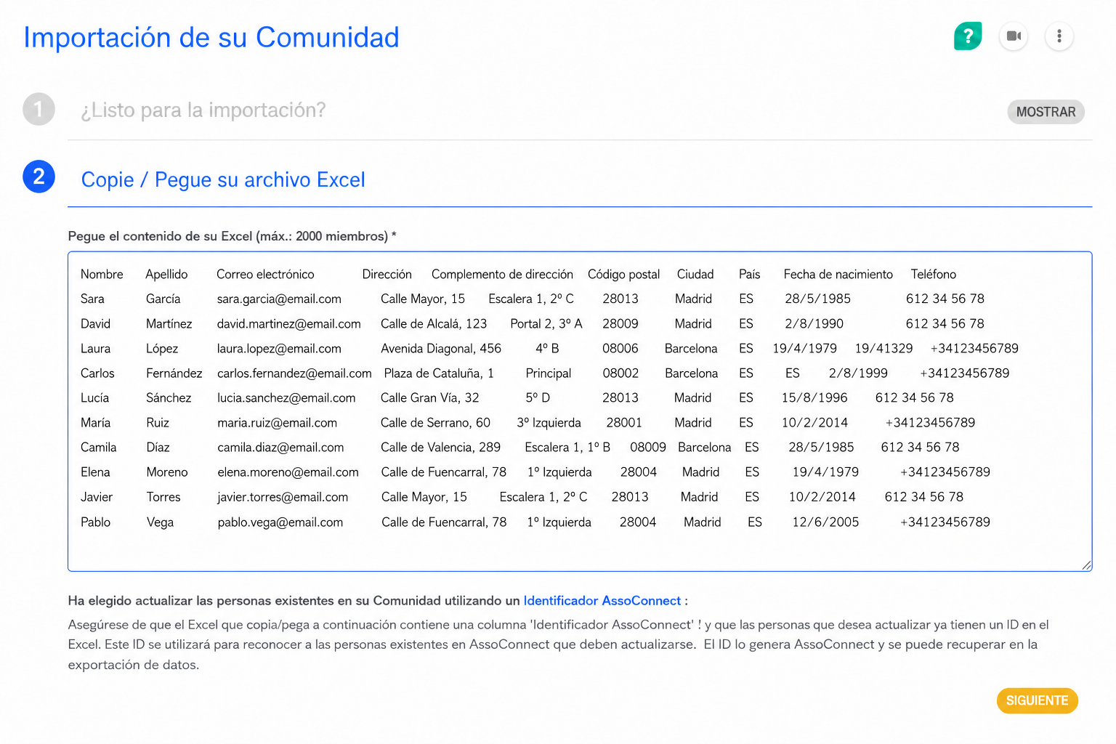Click 'Plaza de Cataluña, 1' address text
The height and width of the screenshot is (744, 1116).
(x=439, y=373)
